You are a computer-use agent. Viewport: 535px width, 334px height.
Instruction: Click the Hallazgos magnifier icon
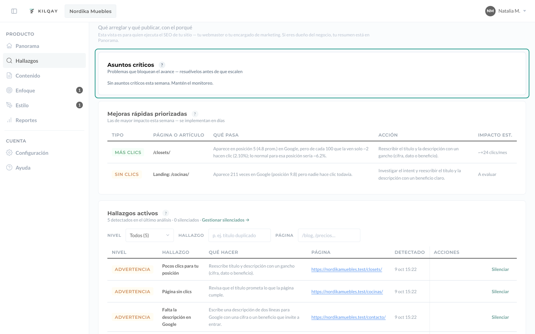point(9,60)
